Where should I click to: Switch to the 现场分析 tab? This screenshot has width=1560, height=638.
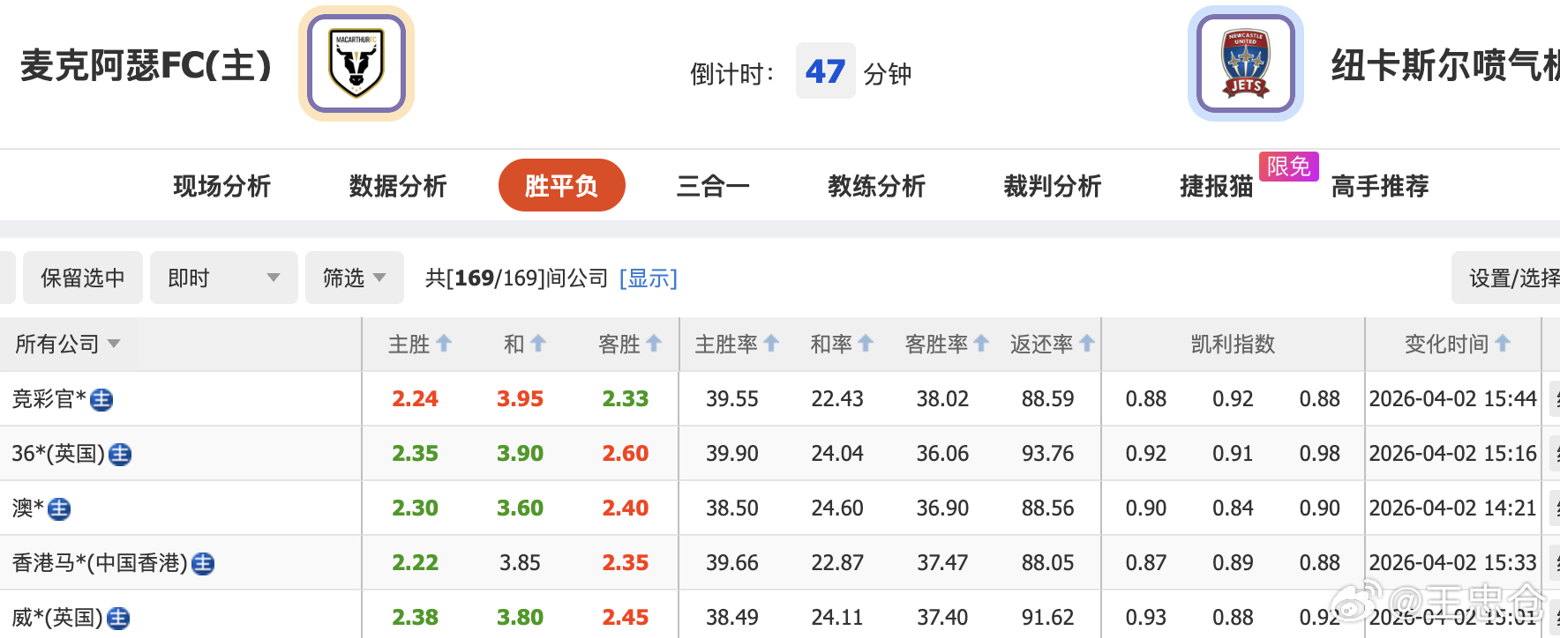(221, 186)
